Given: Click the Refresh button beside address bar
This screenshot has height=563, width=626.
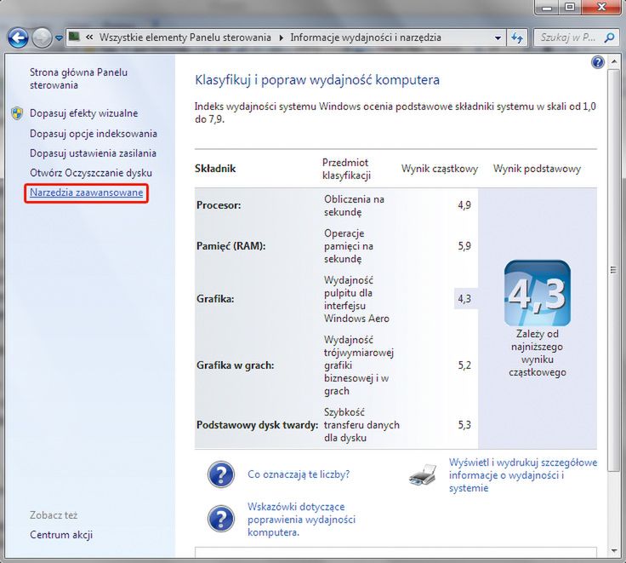Looking at the screenshot, I should coord(517,38).
